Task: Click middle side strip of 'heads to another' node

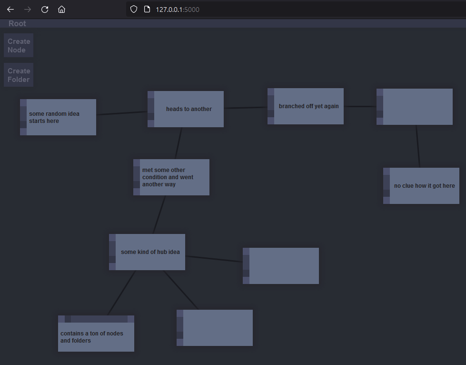Action: coord(151,106)
